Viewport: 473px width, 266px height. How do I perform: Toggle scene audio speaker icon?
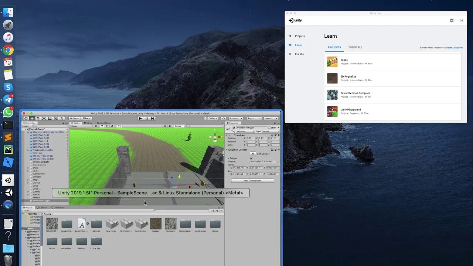pos(107,126)
